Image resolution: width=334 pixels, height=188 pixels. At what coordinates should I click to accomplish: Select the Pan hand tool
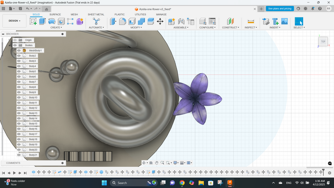156,163
